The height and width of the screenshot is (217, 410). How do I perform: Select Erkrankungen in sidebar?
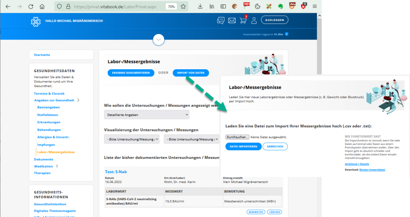click(48, 122)
